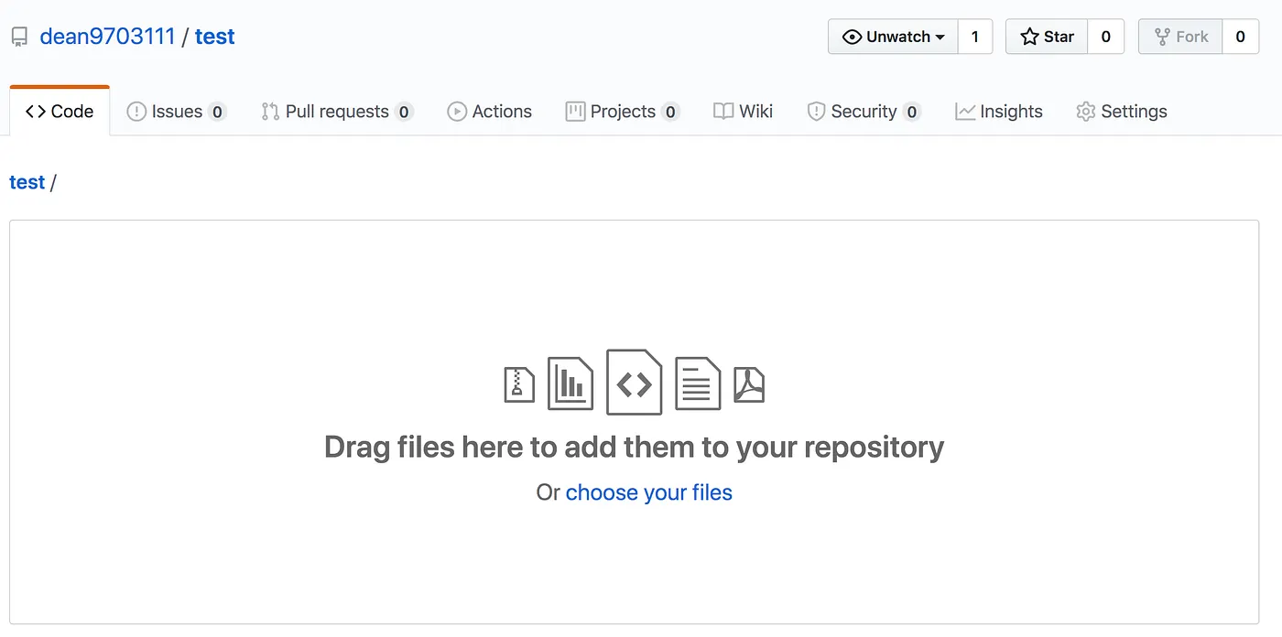Open the Projects tab
Viewport: 1282px width, 637px height.
pos(623,112)
